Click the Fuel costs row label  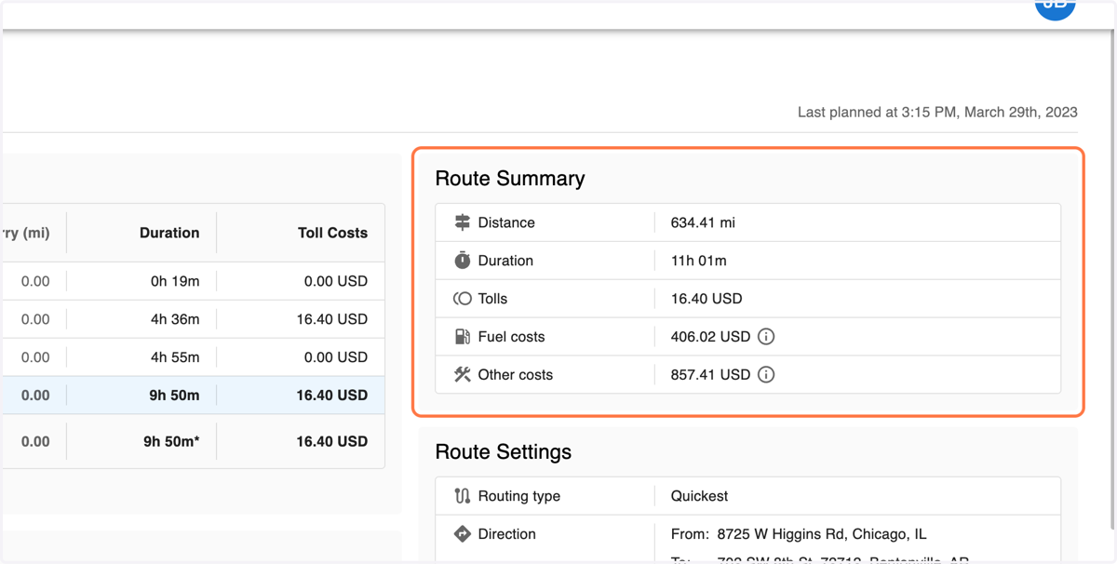point(511,337)
